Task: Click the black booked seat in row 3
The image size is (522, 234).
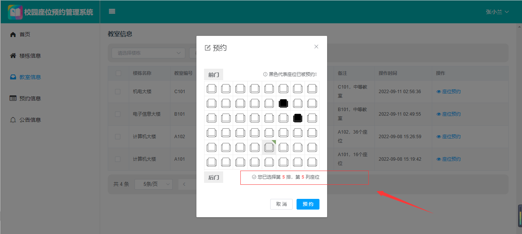Action: [298, 118]
